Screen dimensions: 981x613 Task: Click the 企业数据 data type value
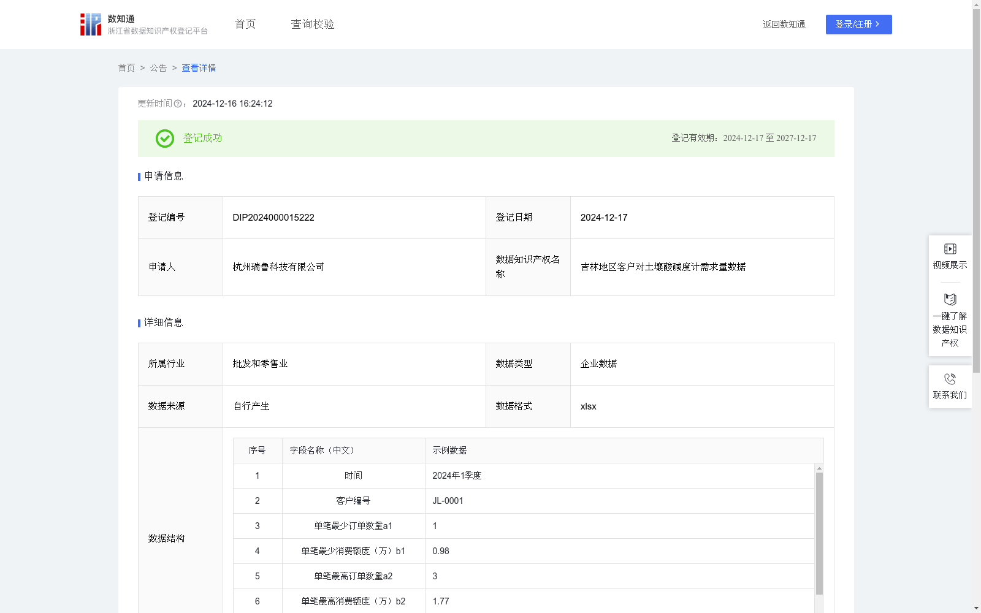point(598,364)
